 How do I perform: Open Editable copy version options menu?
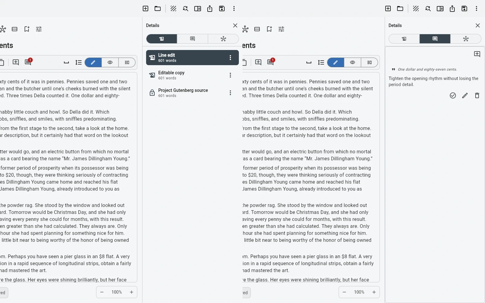(x=230, y=75)
